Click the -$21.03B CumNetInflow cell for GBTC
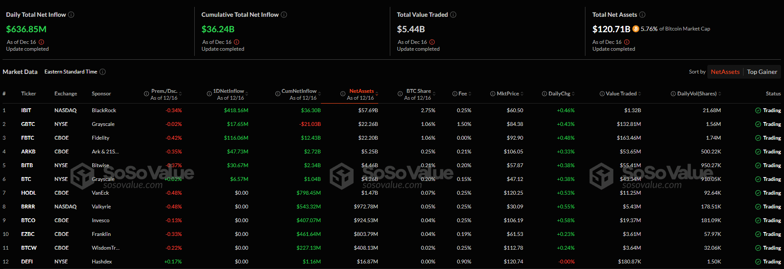Image resolution: width=784 pixels, height=269 pixels. [310, 124]
